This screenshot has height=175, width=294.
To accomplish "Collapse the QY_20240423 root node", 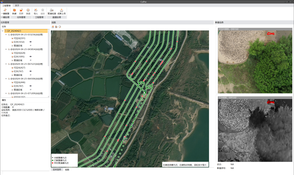I will [x=2, y=31].
